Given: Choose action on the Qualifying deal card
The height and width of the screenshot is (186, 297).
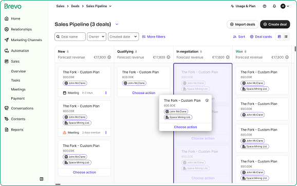Looking at the screenshot, I should tap(143, 93).
